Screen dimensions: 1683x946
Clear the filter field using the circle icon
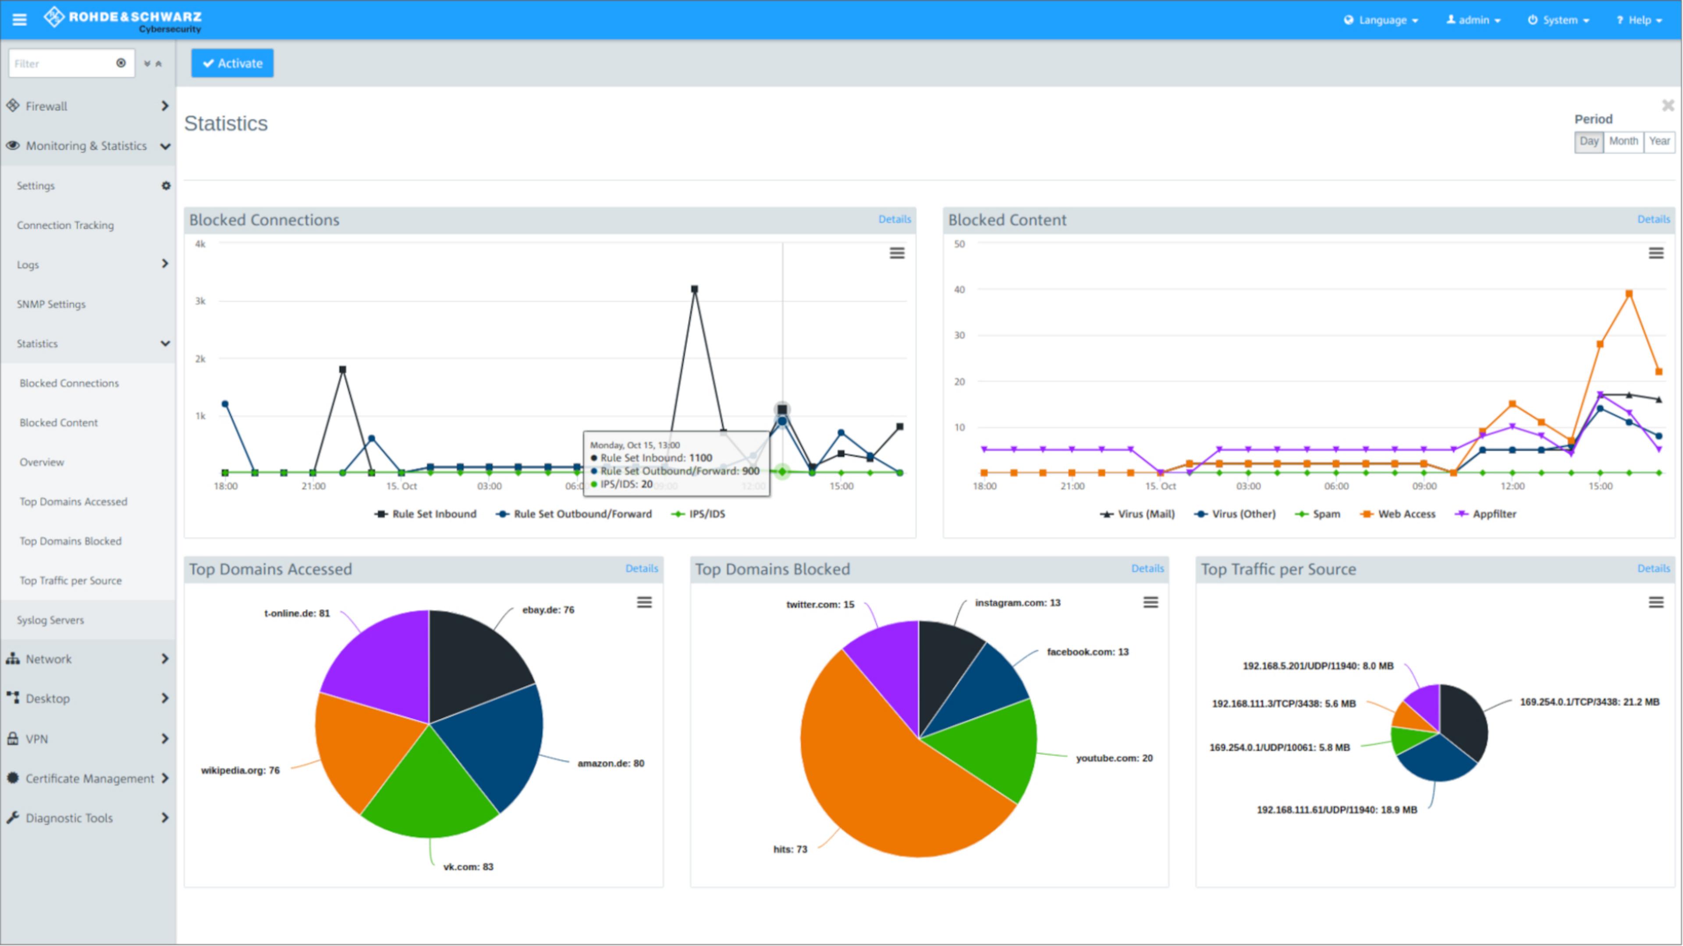tap(121, 64)
